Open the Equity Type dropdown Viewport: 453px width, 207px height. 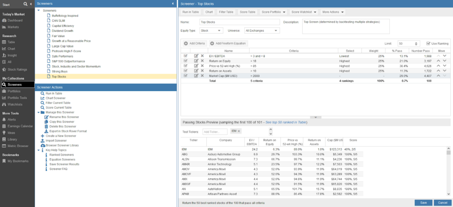pos(211,31)
